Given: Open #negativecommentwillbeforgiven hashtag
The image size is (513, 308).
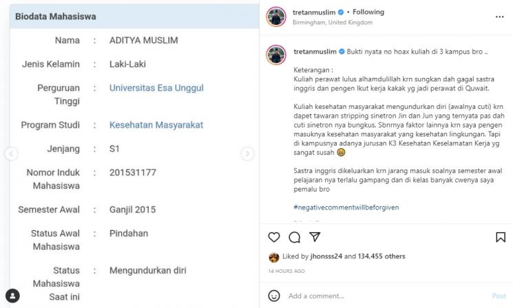Looking at the screenshot, I should coord(346,207).
